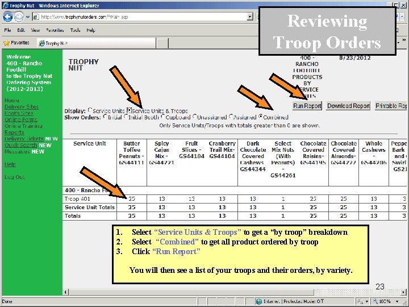This screenshot has height=307, width=409.
Task: Select the Combined orders radio
Action: coord(260,117)
